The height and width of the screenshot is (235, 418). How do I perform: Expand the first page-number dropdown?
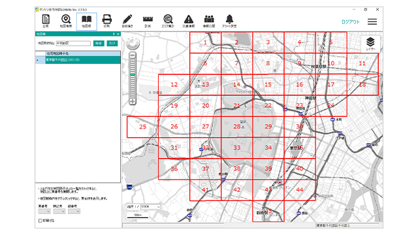(x=44, y=211)
